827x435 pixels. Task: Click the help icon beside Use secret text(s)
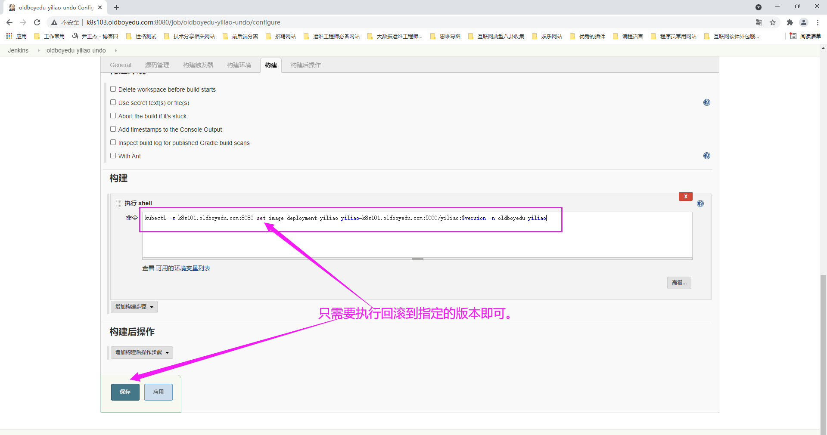(x=706, y=102)
